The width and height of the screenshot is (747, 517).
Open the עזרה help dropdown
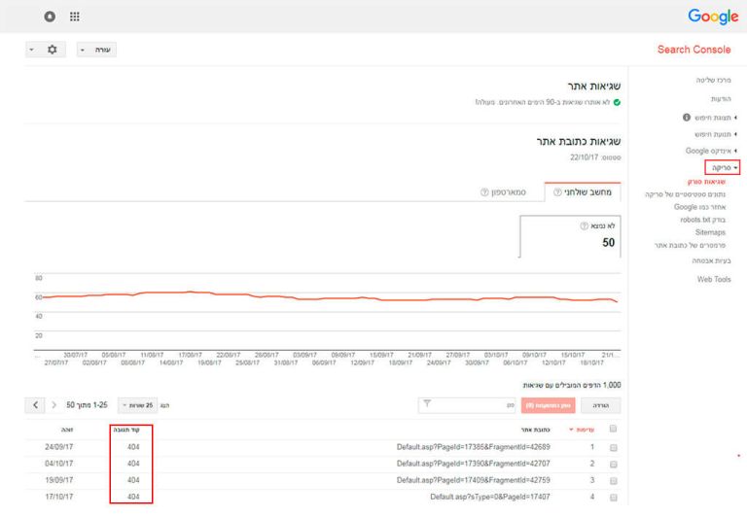coord(96,50)
